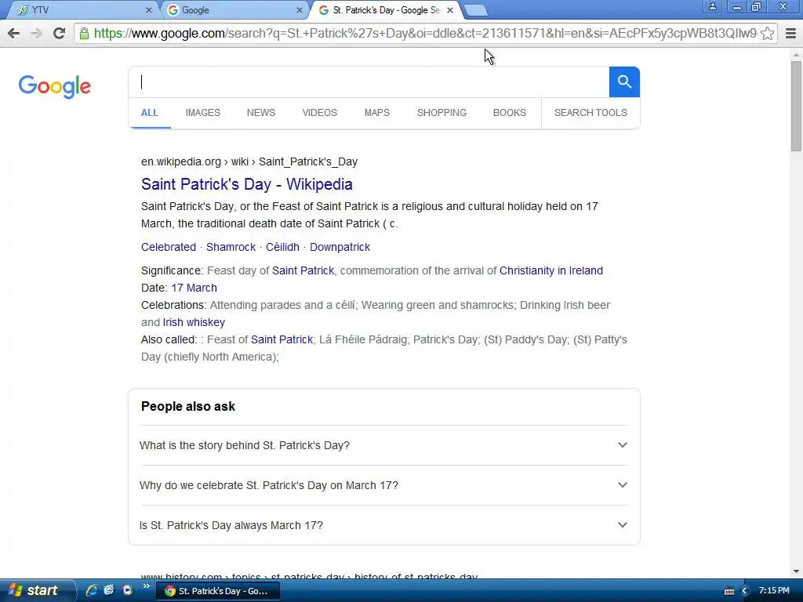Select the ALL search tab
Screen dimensions: 803x602
(150, 113)
